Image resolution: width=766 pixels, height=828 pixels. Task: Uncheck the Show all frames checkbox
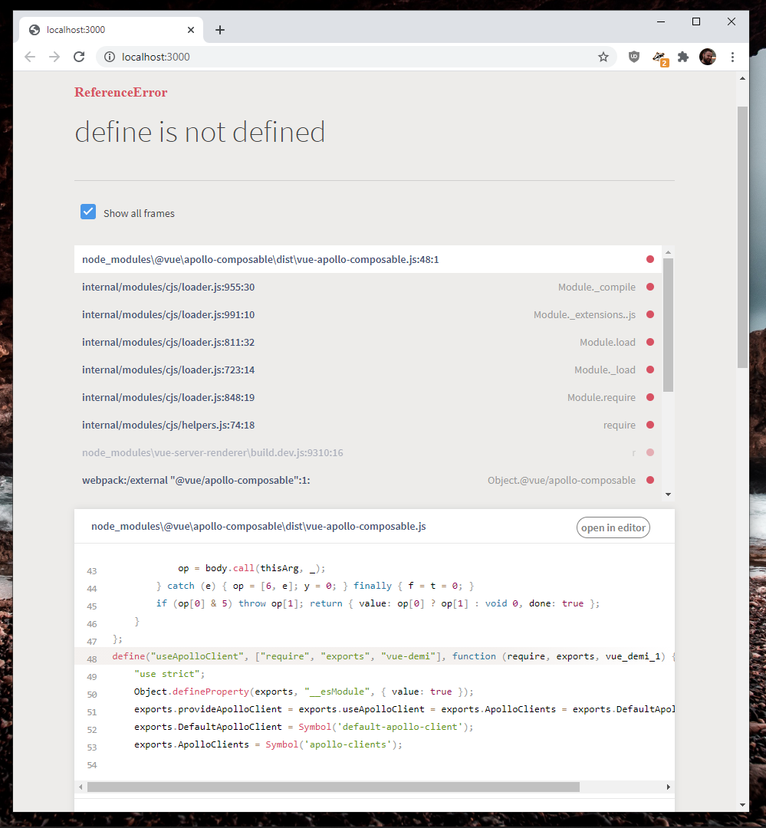coord(88,211)
